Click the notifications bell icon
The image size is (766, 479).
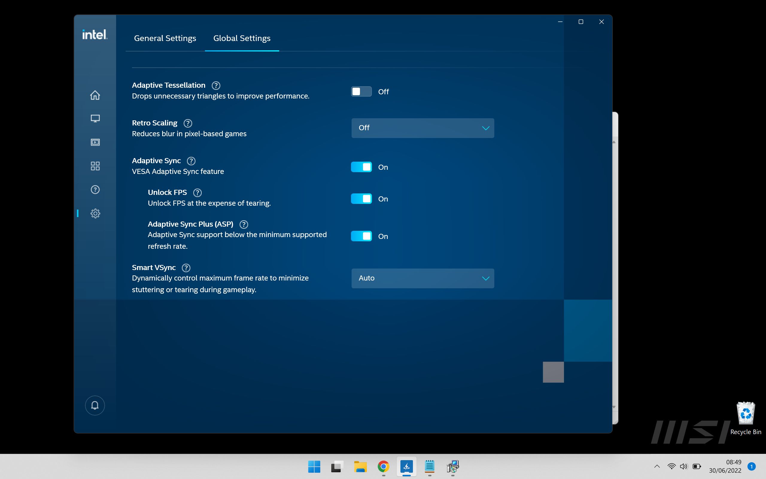(95, 405)
